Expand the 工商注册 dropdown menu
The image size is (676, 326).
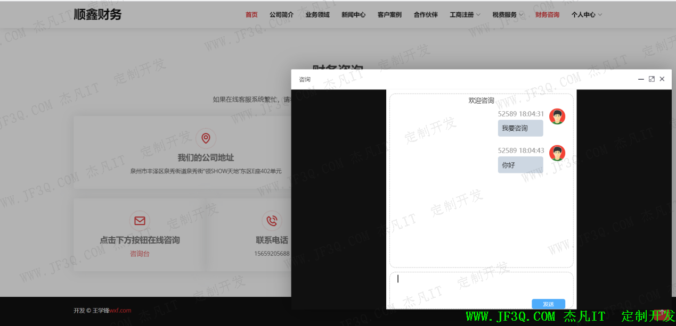465,15
